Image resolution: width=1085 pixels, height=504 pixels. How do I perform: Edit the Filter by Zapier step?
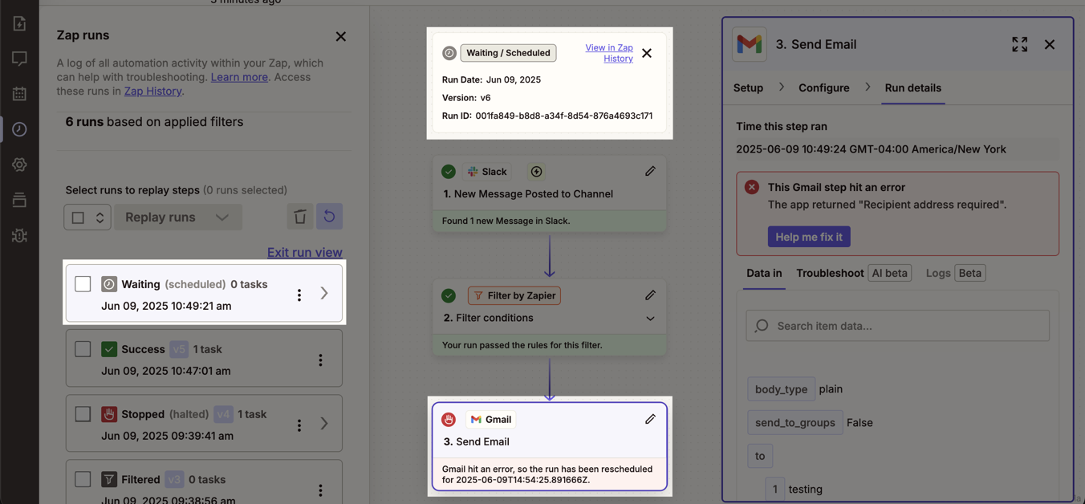(x=650, y=295)
